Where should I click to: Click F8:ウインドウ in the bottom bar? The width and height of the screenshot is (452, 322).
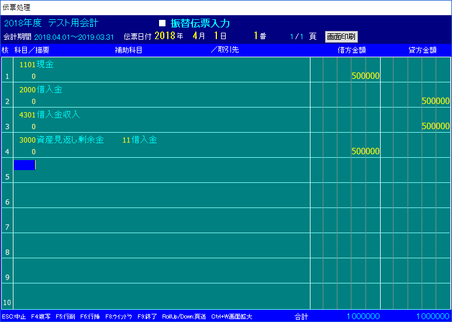click(x=119, y=317)
